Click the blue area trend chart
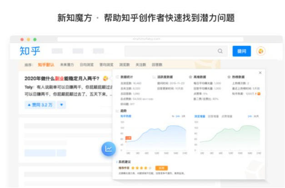The image size is (285, 188). (156, 138)
